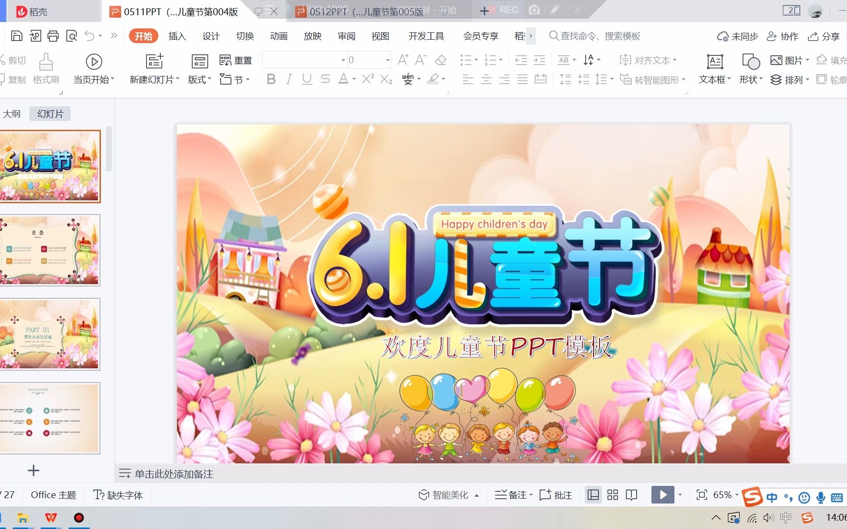
Task: Click 缺失字体 missing fonts link
Action: pyautogui.click(x=119, y=495)
